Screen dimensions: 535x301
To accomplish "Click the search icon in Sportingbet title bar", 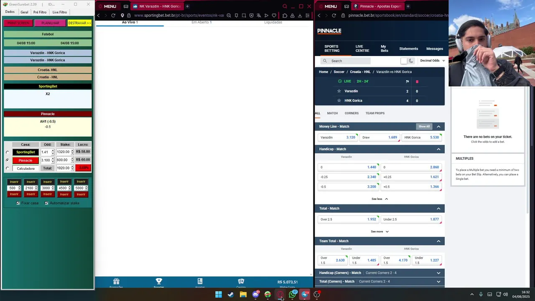I will click(285, 6).
